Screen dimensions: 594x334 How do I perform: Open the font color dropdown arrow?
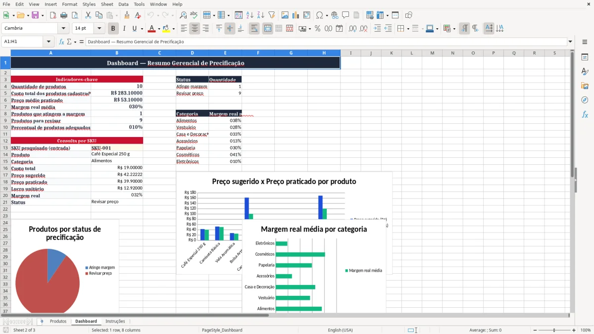159,29
